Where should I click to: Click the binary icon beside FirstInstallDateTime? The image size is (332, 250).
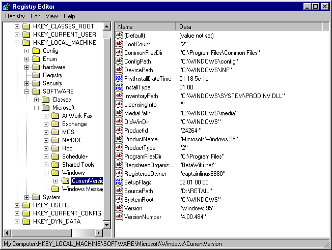(x=119, y=79)
